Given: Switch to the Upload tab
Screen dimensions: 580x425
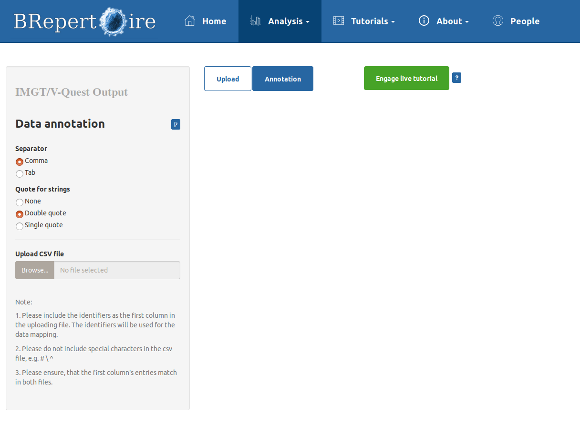Looking at the screenshot, I should pos(228,79).
